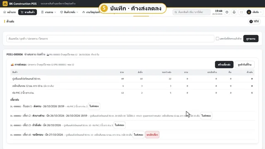Open ใบส่งของ for DL-000001 trip
Image resolution: width=265 pixels, height=149 pixels.
click(94, 106)
